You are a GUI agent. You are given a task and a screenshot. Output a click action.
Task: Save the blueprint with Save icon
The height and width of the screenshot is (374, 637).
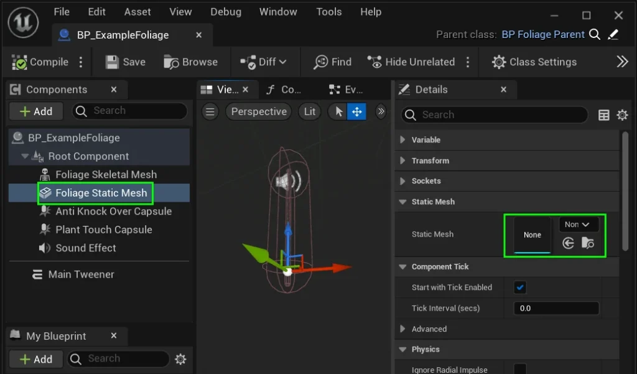point(112,62)
